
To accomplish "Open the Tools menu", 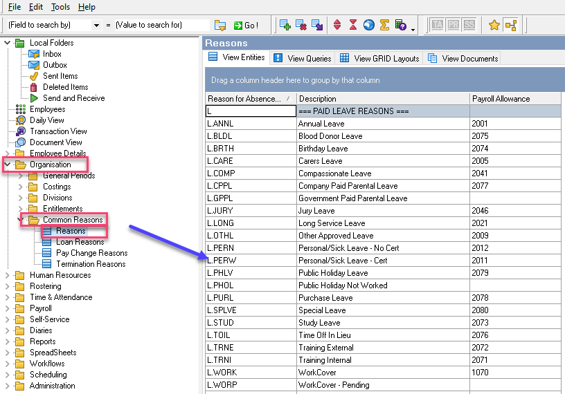I will point(60,7).
